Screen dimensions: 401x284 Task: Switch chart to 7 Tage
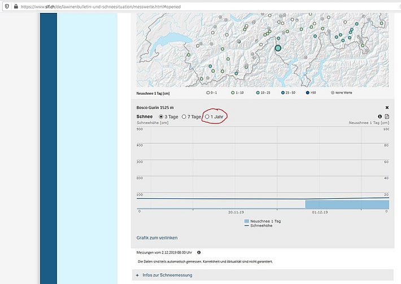coord(184,117)
